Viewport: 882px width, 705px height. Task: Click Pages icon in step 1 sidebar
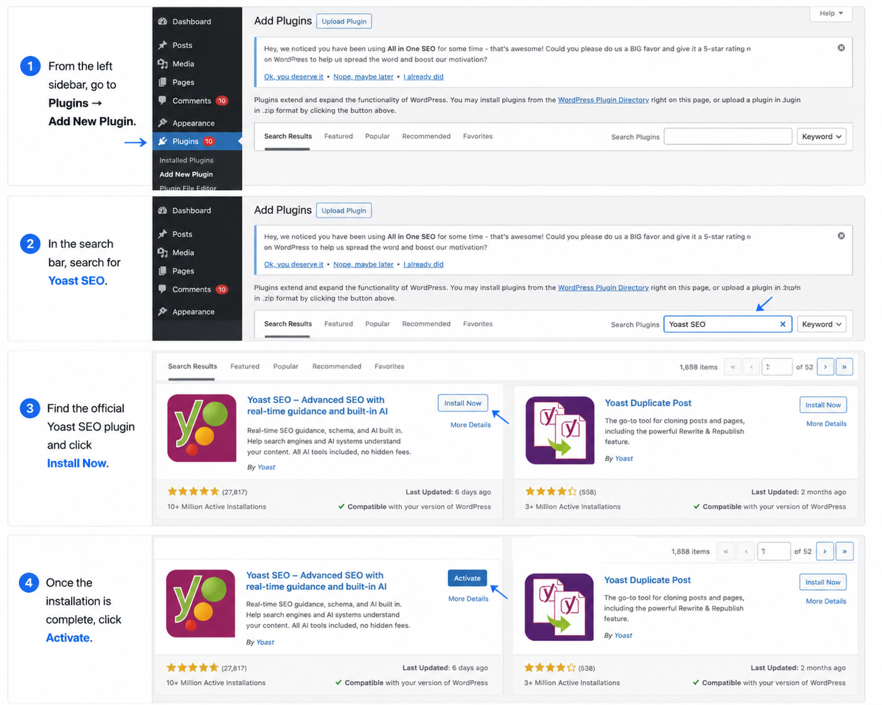pos(163,82)
